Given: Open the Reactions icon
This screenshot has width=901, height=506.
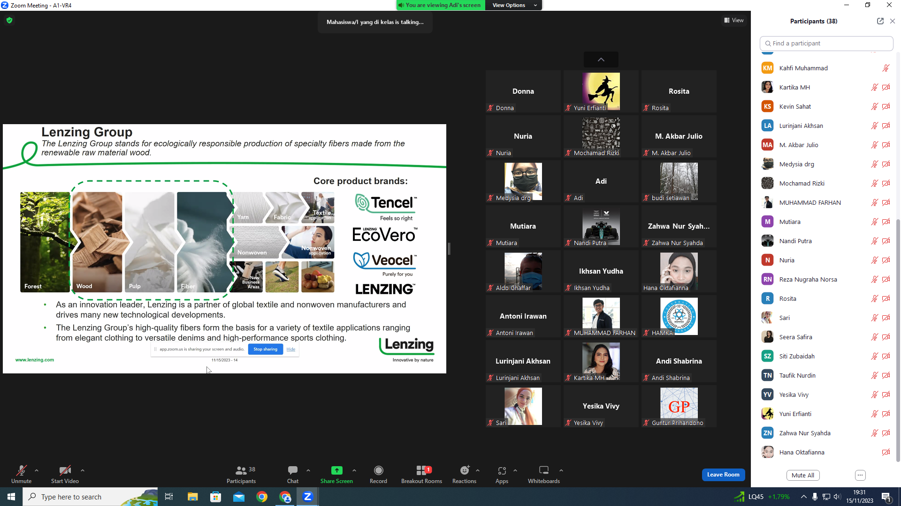Looking at the screenshot, I should pyautogui.click(x=464, y=470).
